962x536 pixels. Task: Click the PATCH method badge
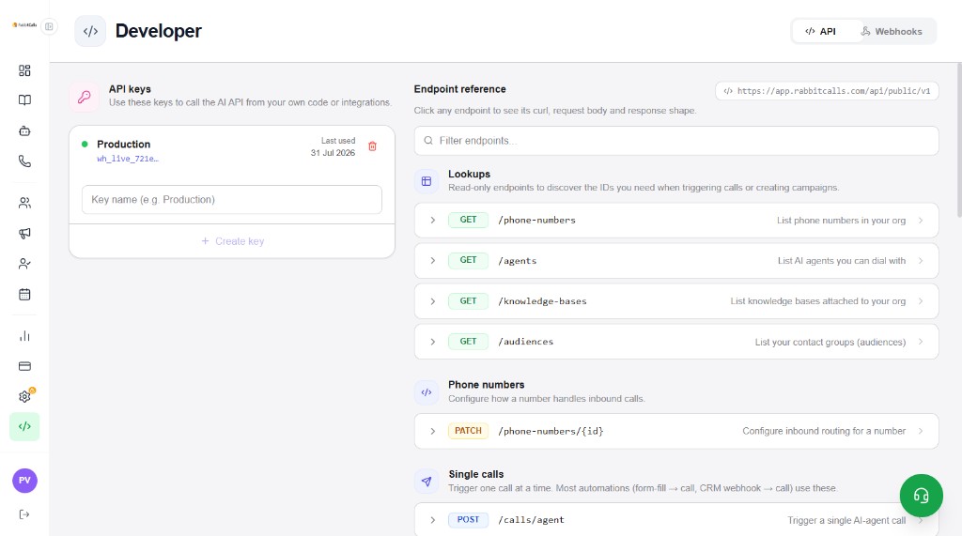pos(468,431)
